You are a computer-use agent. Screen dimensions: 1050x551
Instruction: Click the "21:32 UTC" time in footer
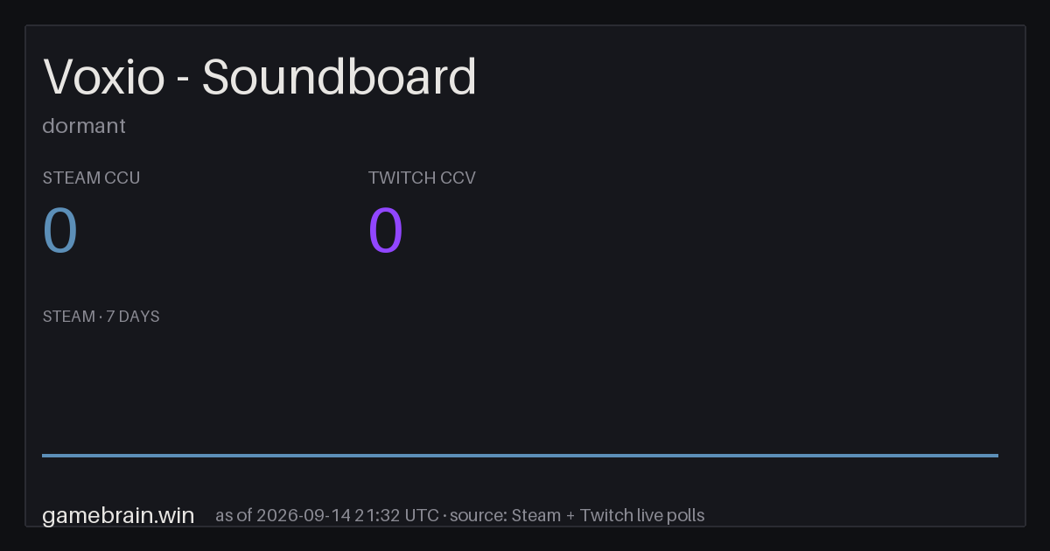click(396, 515)
